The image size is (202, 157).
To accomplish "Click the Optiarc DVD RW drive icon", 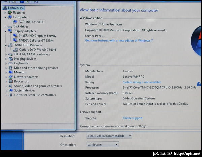I will tap(15, 50).
